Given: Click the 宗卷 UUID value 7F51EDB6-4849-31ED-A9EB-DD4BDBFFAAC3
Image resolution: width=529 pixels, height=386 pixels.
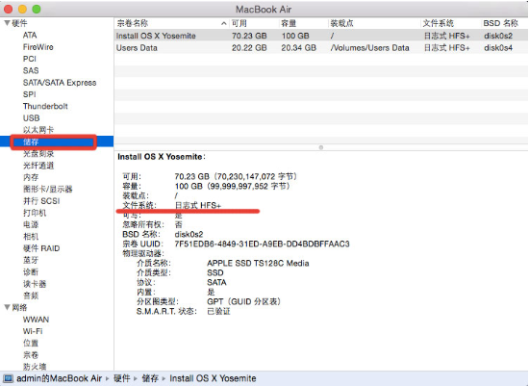Looking at the screenshot, I should point(263,244).
